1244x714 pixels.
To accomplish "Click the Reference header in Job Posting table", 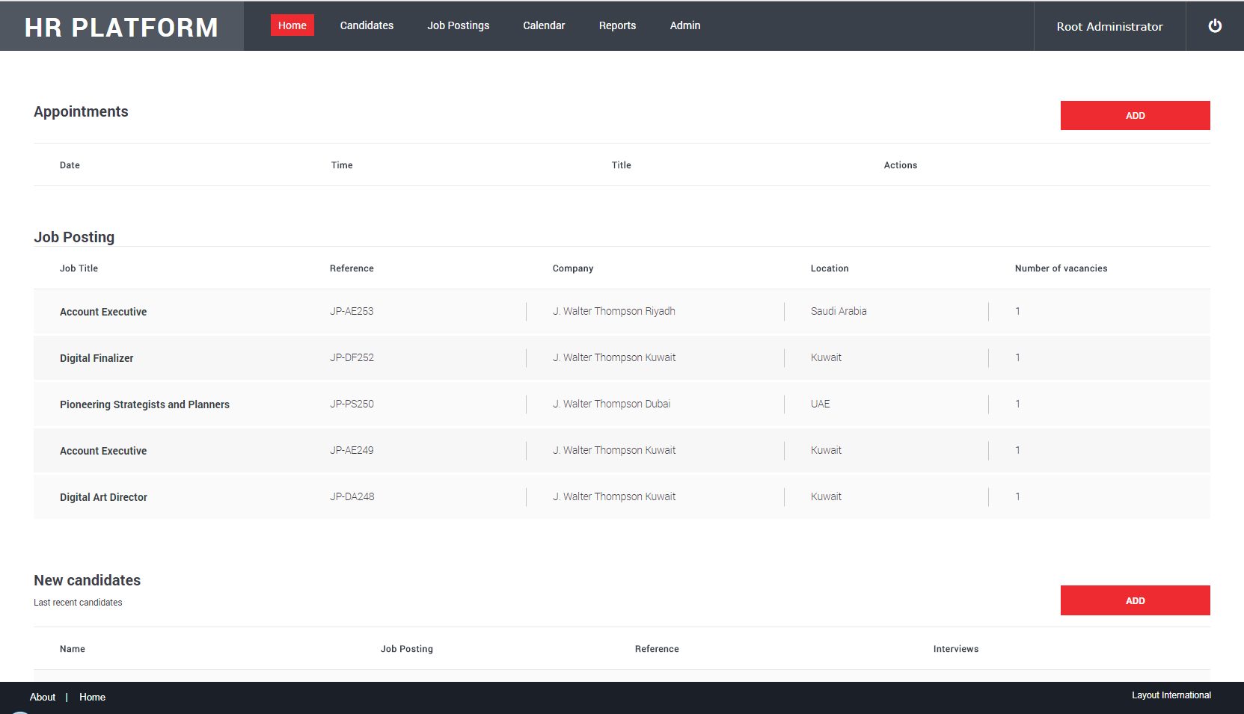I will 352,268.
